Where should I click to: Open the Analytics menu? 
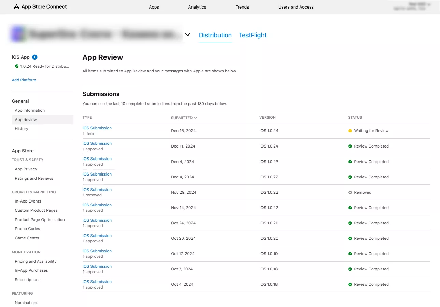click(197, 7)
